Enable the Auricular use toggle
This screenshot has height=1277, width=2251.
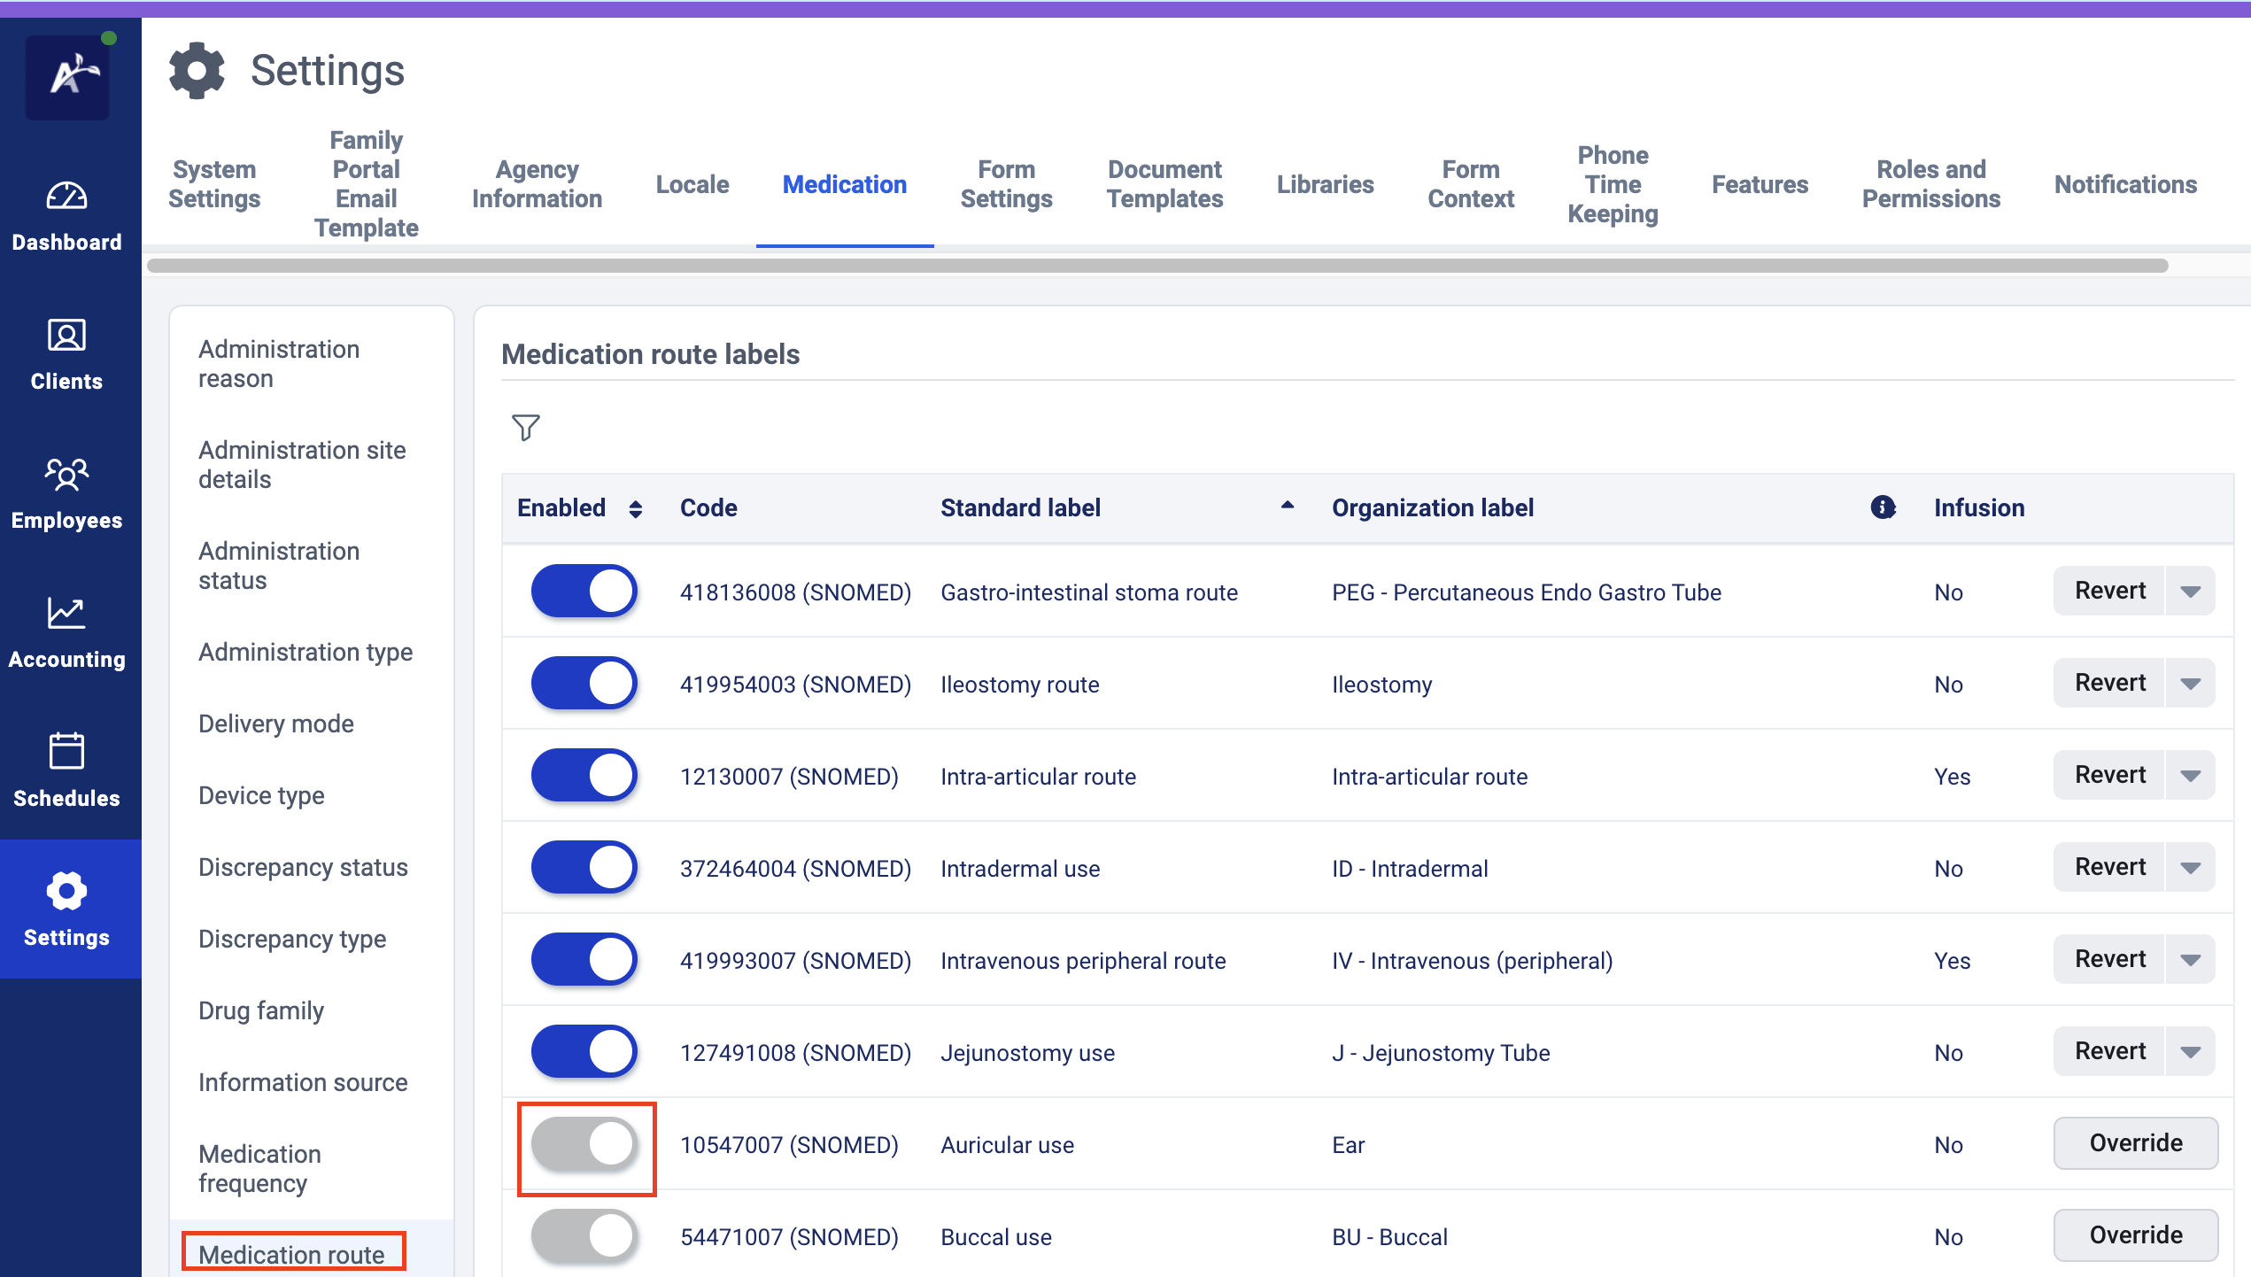tap(584, 1144)
